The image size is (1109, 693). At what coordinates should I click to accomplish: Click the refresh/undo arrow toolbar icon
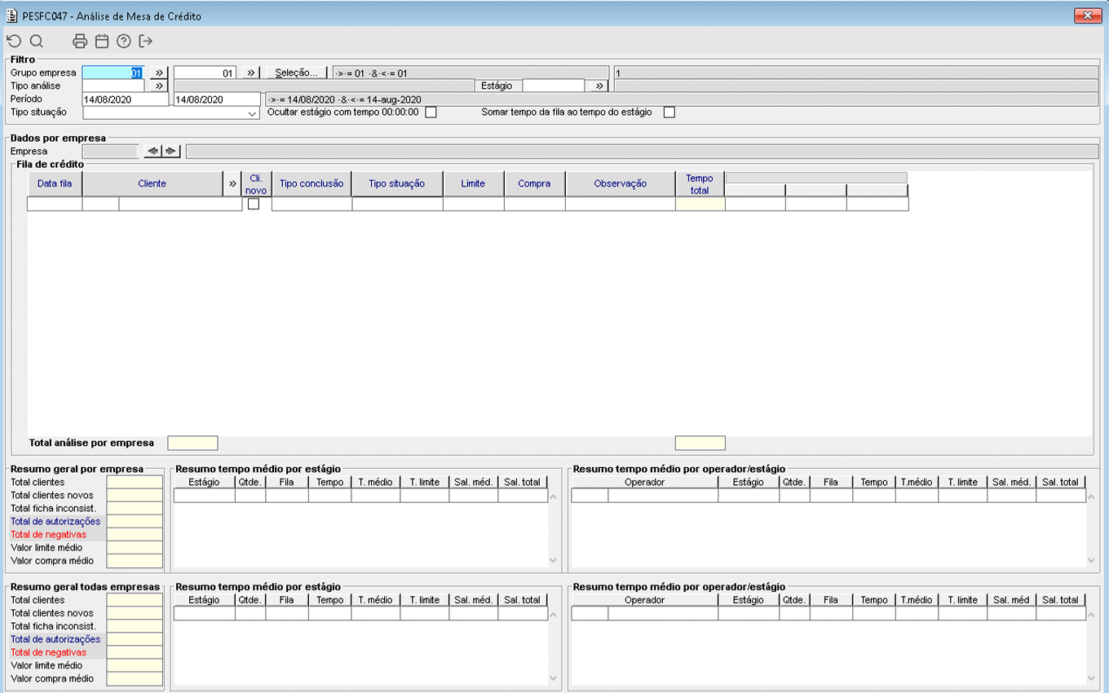click(13, 41)
